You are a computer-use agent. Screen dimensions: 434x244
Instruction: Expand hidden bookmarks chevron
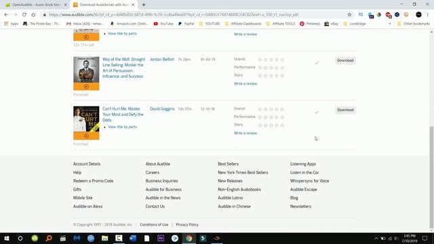(390, 24)
